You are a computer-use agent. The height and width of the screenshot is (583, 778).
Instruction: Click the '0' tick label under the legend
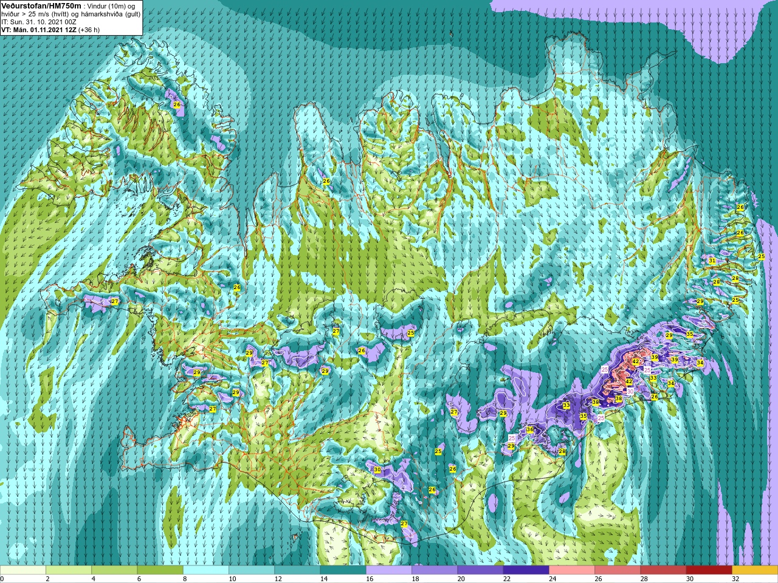2,579
